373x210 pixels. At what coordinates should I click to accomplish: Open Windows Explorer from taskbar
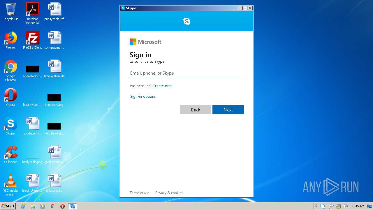(33, 206)
